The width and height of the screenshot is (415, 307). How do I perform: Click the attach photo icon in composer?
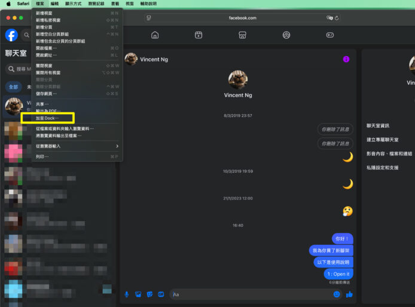coord(138,294)
